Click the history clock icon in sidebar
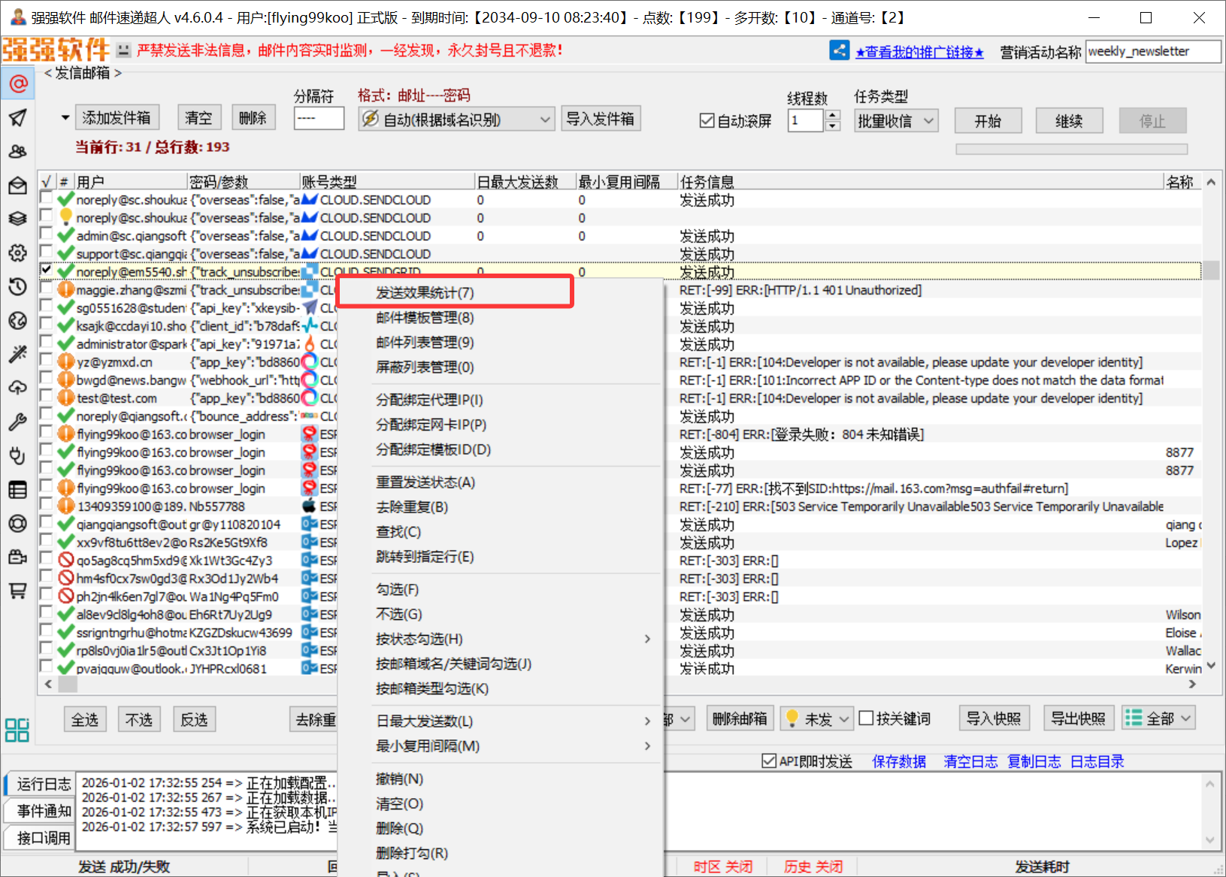 coord(17,287)
